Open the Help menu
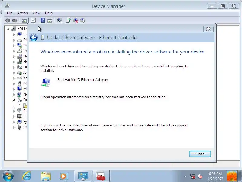242x182 pixels. point(49,13)
